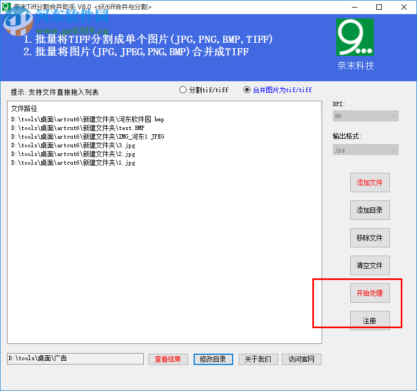Click the app icon in title bar
The height and width of the screenshot is (391, 417).
pos(6,7)
